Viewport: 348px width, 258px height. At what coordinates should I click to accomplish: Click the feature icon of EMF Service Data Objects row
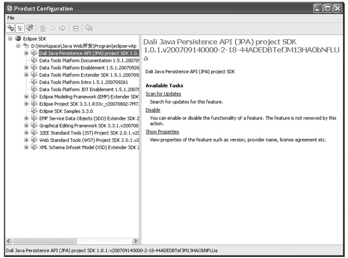click(34, 118)
